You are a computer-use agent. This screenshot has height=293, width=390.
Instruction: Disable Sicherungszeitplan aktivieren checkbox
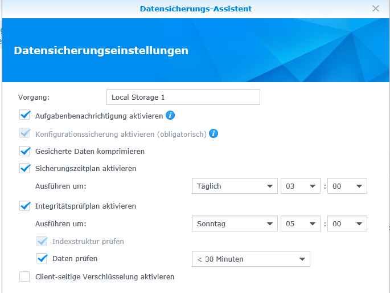click(x=24, y=168)
